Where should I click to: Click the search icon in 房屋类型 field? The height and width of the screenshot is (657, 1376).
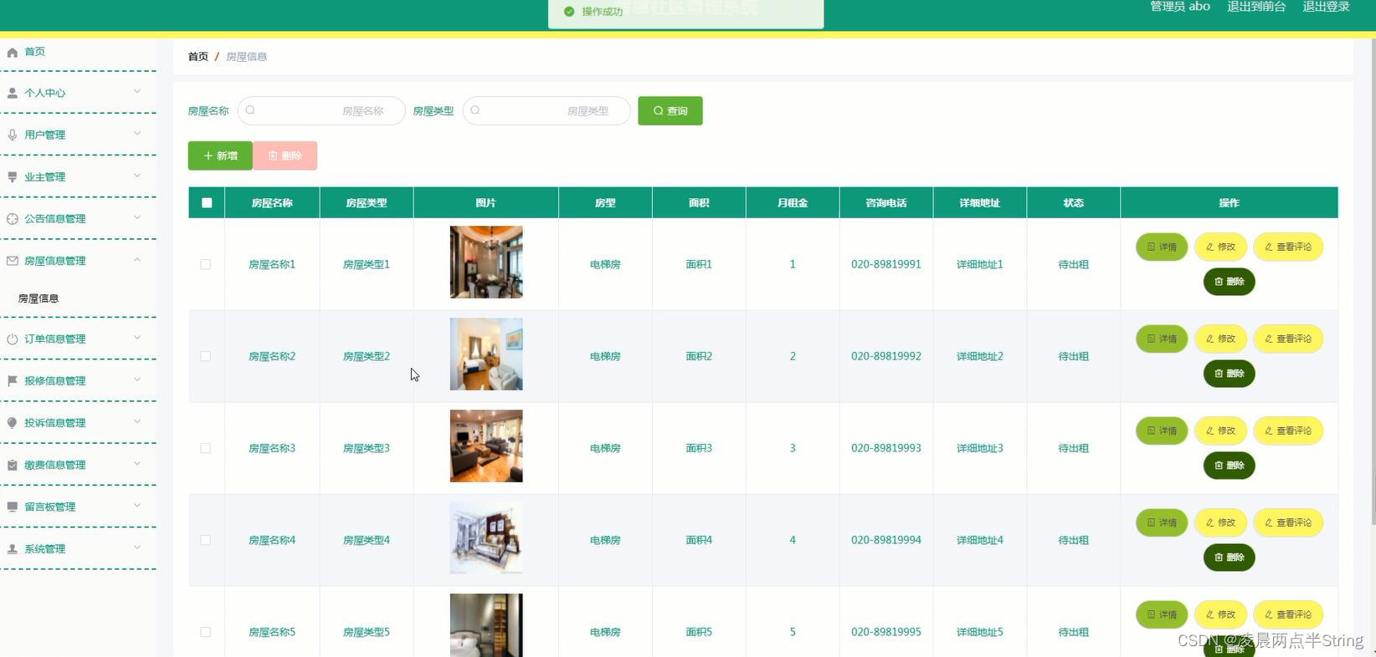click(x=475, y=110)
